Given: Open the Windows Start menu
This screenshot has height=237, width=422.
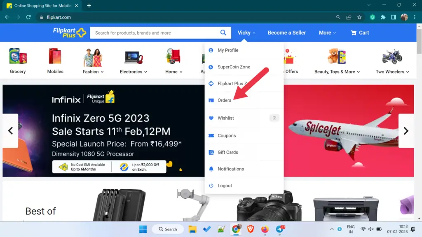Looking at the screenshot, I should point(143,229).
